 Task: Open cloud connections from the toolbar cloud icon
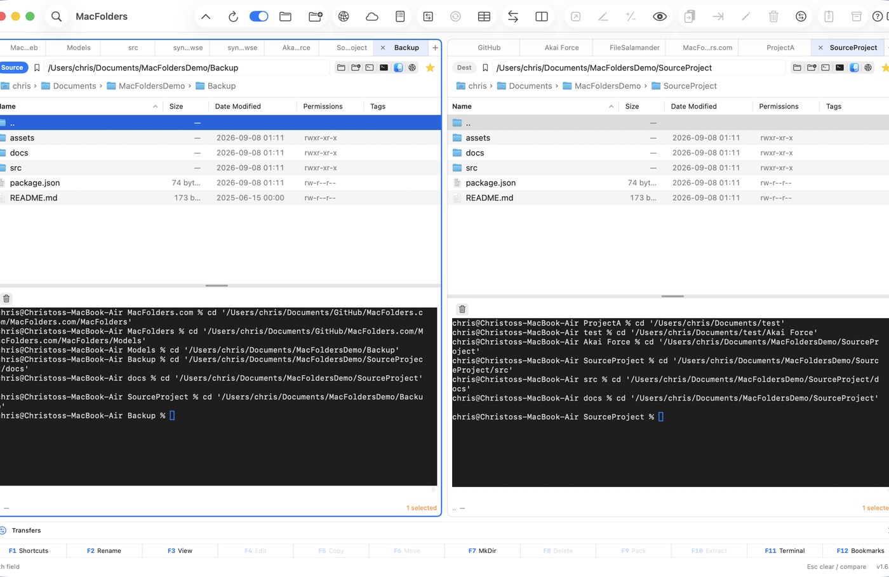pos(372,17)
